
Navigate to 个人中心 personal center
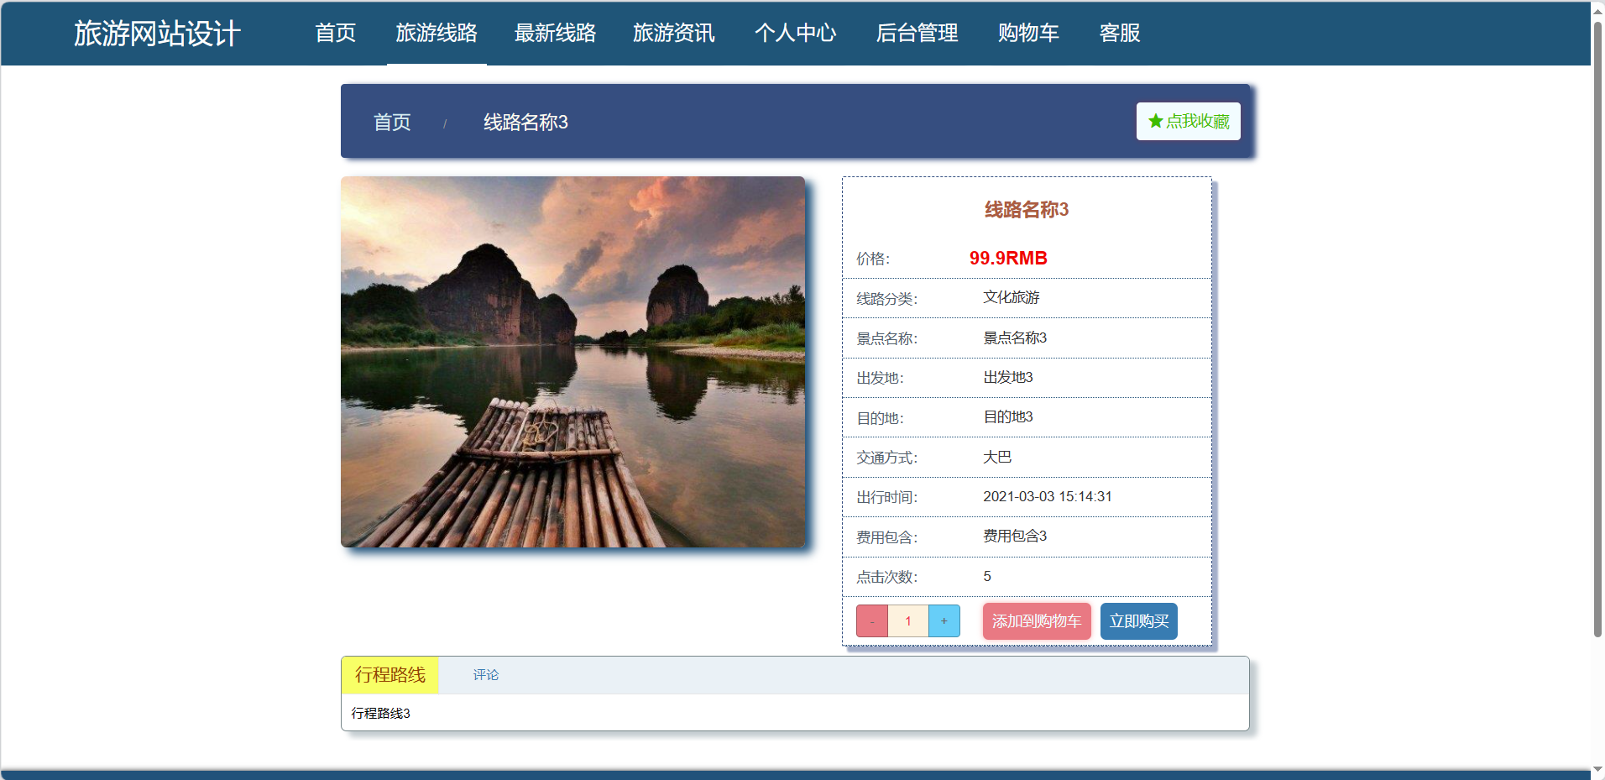795,33
